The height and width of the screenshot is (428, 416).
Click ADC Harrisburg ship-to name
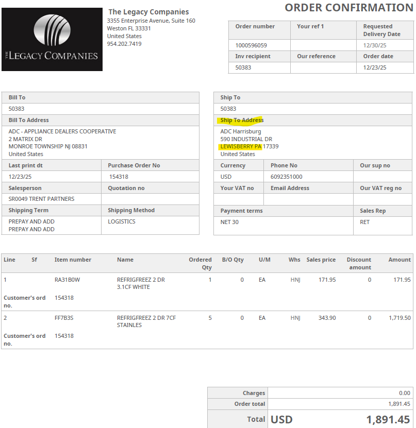[241, 131]
